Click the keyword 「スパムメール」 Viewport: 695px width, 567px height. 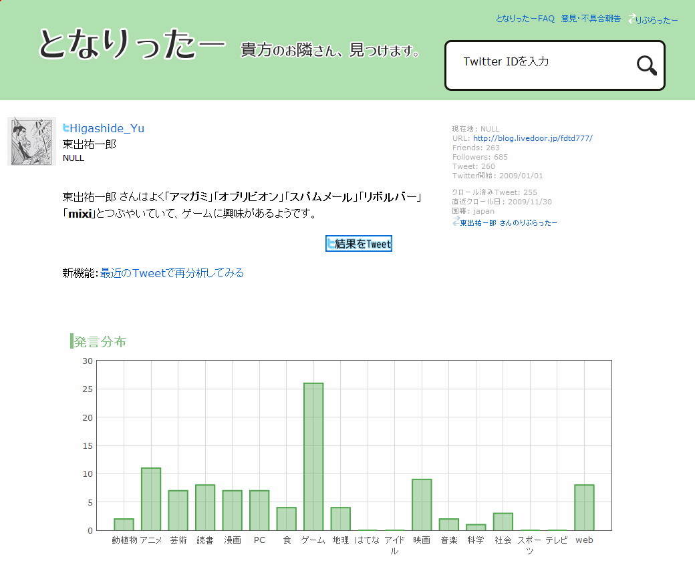(321, 196)
